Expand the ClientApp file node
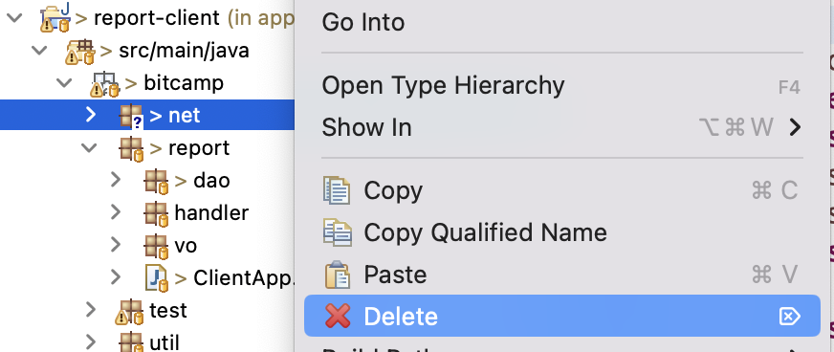834x352 pixels. (x=116, y=277)
